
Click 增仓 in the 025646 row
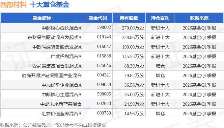(160, 66)
